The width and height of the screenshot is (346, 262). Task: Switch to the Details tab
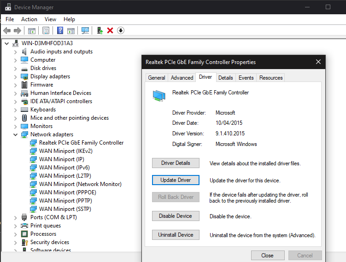tap(225, 78)
